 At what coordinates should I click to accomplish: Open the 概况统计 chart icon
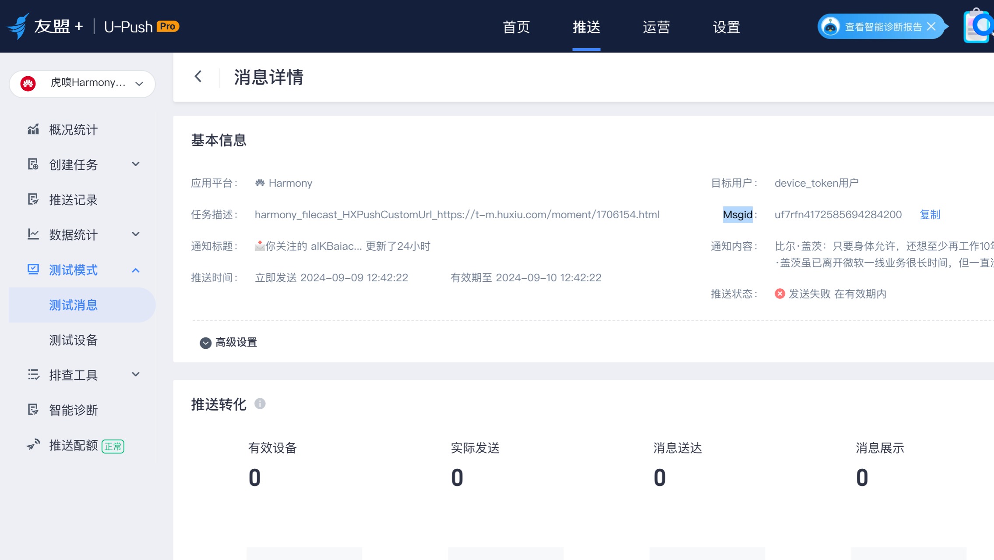(x=33, y=129)
